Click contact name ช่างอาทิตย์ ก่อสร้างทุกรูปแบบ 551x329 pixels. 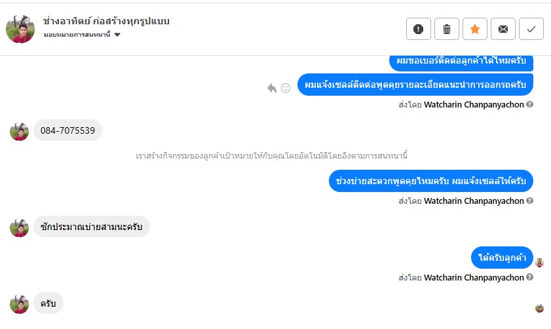coord(106,21)
